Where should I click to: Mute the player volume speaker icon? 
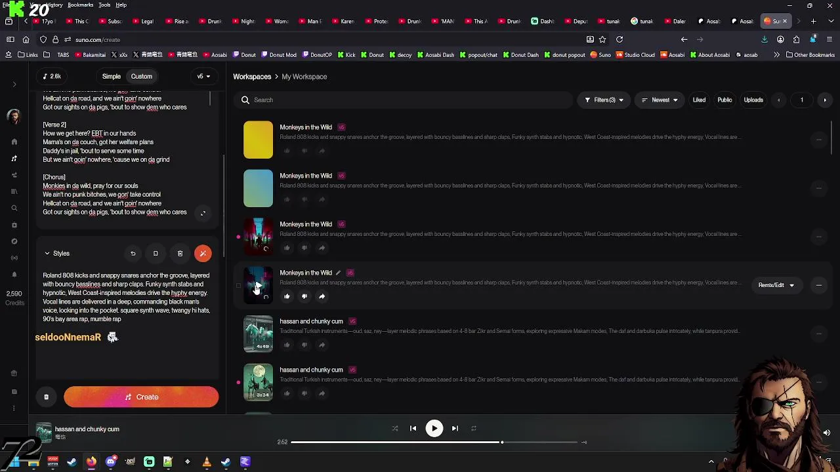point(827,433)
